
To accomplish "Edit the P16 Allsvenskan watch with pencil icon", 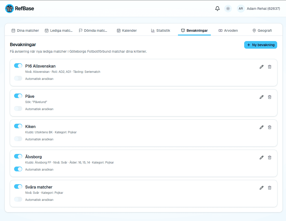I will (261, 67).
